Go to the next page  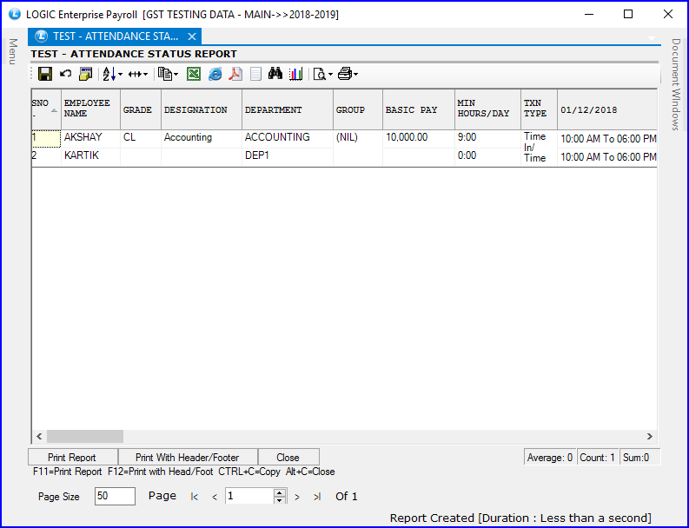[x=297, y=497]
